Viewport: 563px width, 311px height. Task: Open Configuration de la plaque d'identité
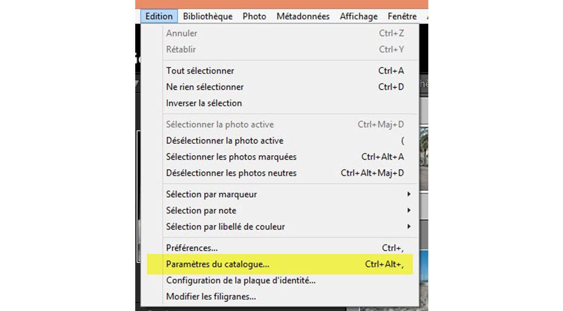point(241,281)
